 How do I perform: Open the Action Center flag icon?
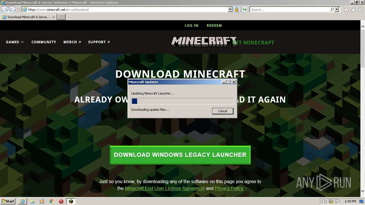[x=338, y=201]
